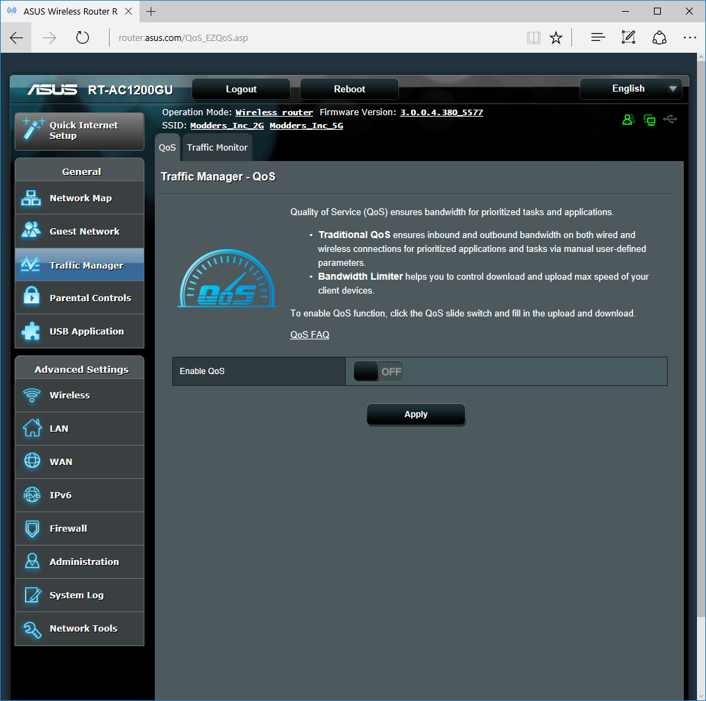
Task: Click the Firewall shield icon
Action: [x=31, y=528]
